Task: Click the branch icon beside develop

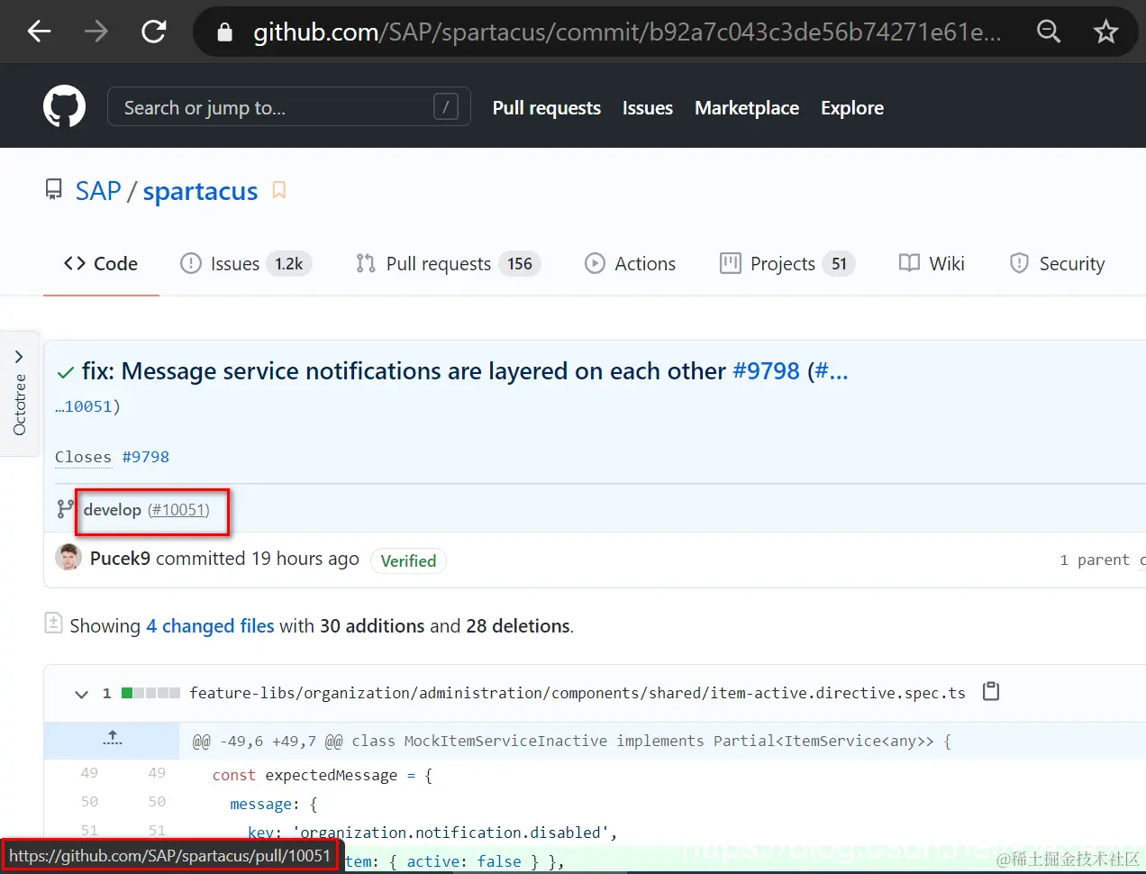Action: coord(65,509)
